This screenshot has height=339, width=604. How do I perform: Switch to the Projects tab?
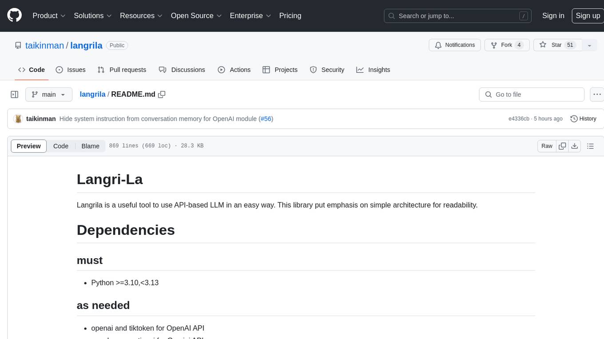(280, 70)
